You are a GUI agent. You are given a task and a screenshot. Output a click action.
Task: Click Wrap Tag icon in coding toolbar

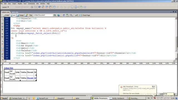tap(3, 54)
